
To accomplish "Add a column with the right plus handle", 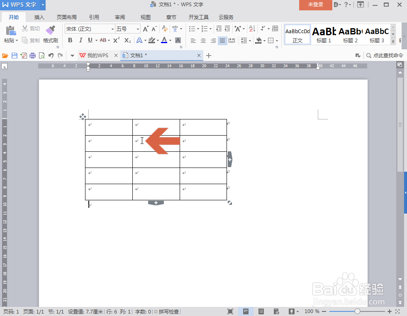I will click(230, 159).
